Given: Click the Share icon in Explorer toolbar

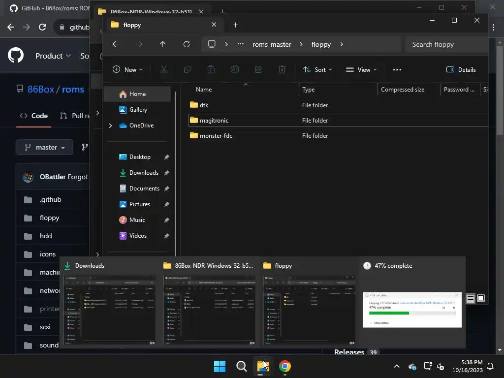Looking at the screenshot, I should click(x=258, y=69).
